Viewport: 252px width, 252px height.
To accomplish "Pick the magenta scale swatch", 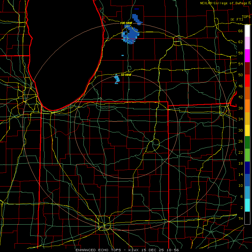I will point(247,56).
